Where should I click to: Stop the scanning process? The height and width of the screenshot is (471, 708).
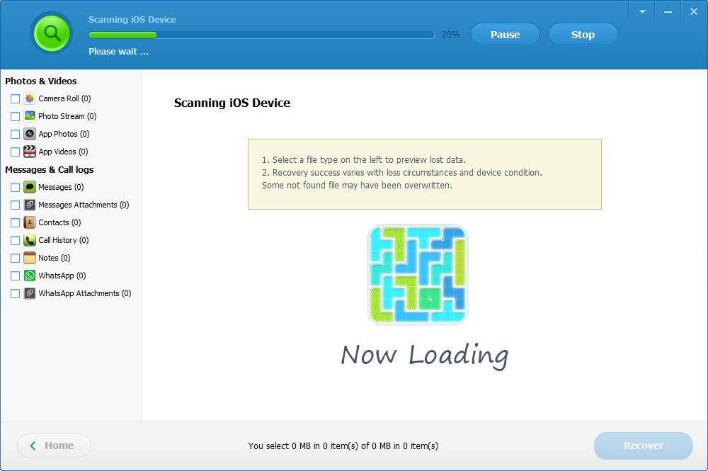coord(583,34)
